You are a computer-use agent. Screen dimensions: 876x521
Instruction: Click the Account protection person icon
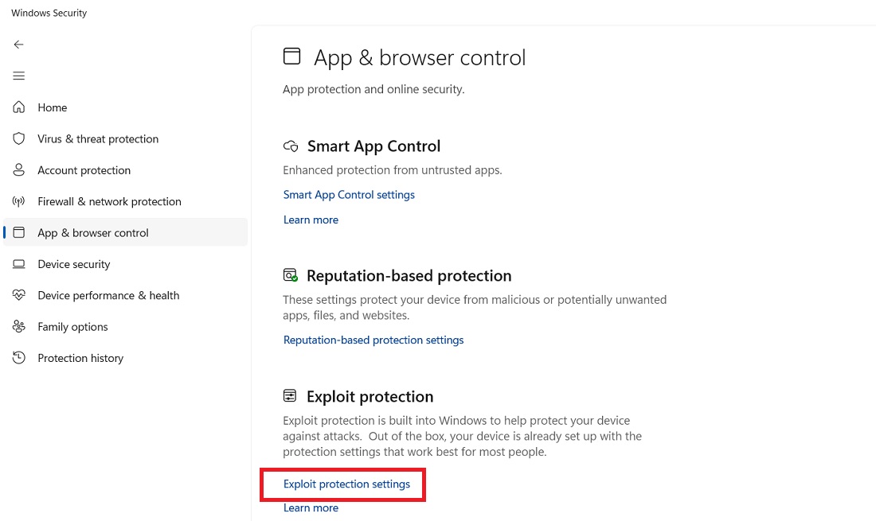[x=19, y=170]
